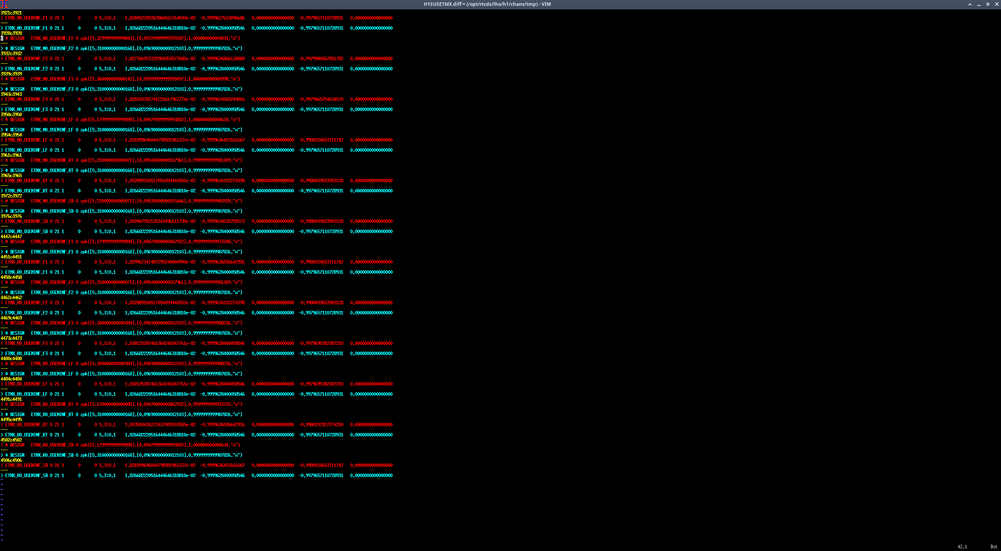Image resolution: width=1001 pixels, height=551 pixels.
Task: Click red DESIGN line for ETMX_R0_OSEMINF_F1
Action: [122, 242]
